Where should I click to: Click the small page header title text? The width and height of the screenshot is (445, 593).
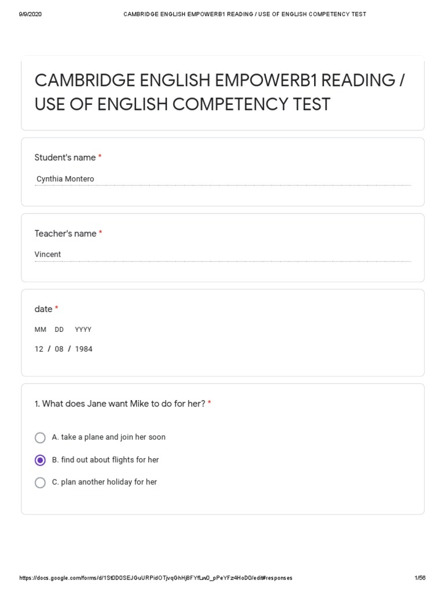point(245,14)
